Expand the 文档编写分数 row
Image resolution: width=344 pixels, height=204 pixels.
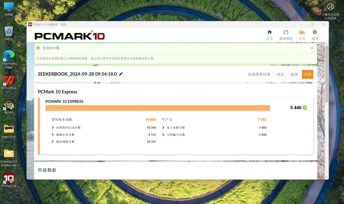click(163, 135)
